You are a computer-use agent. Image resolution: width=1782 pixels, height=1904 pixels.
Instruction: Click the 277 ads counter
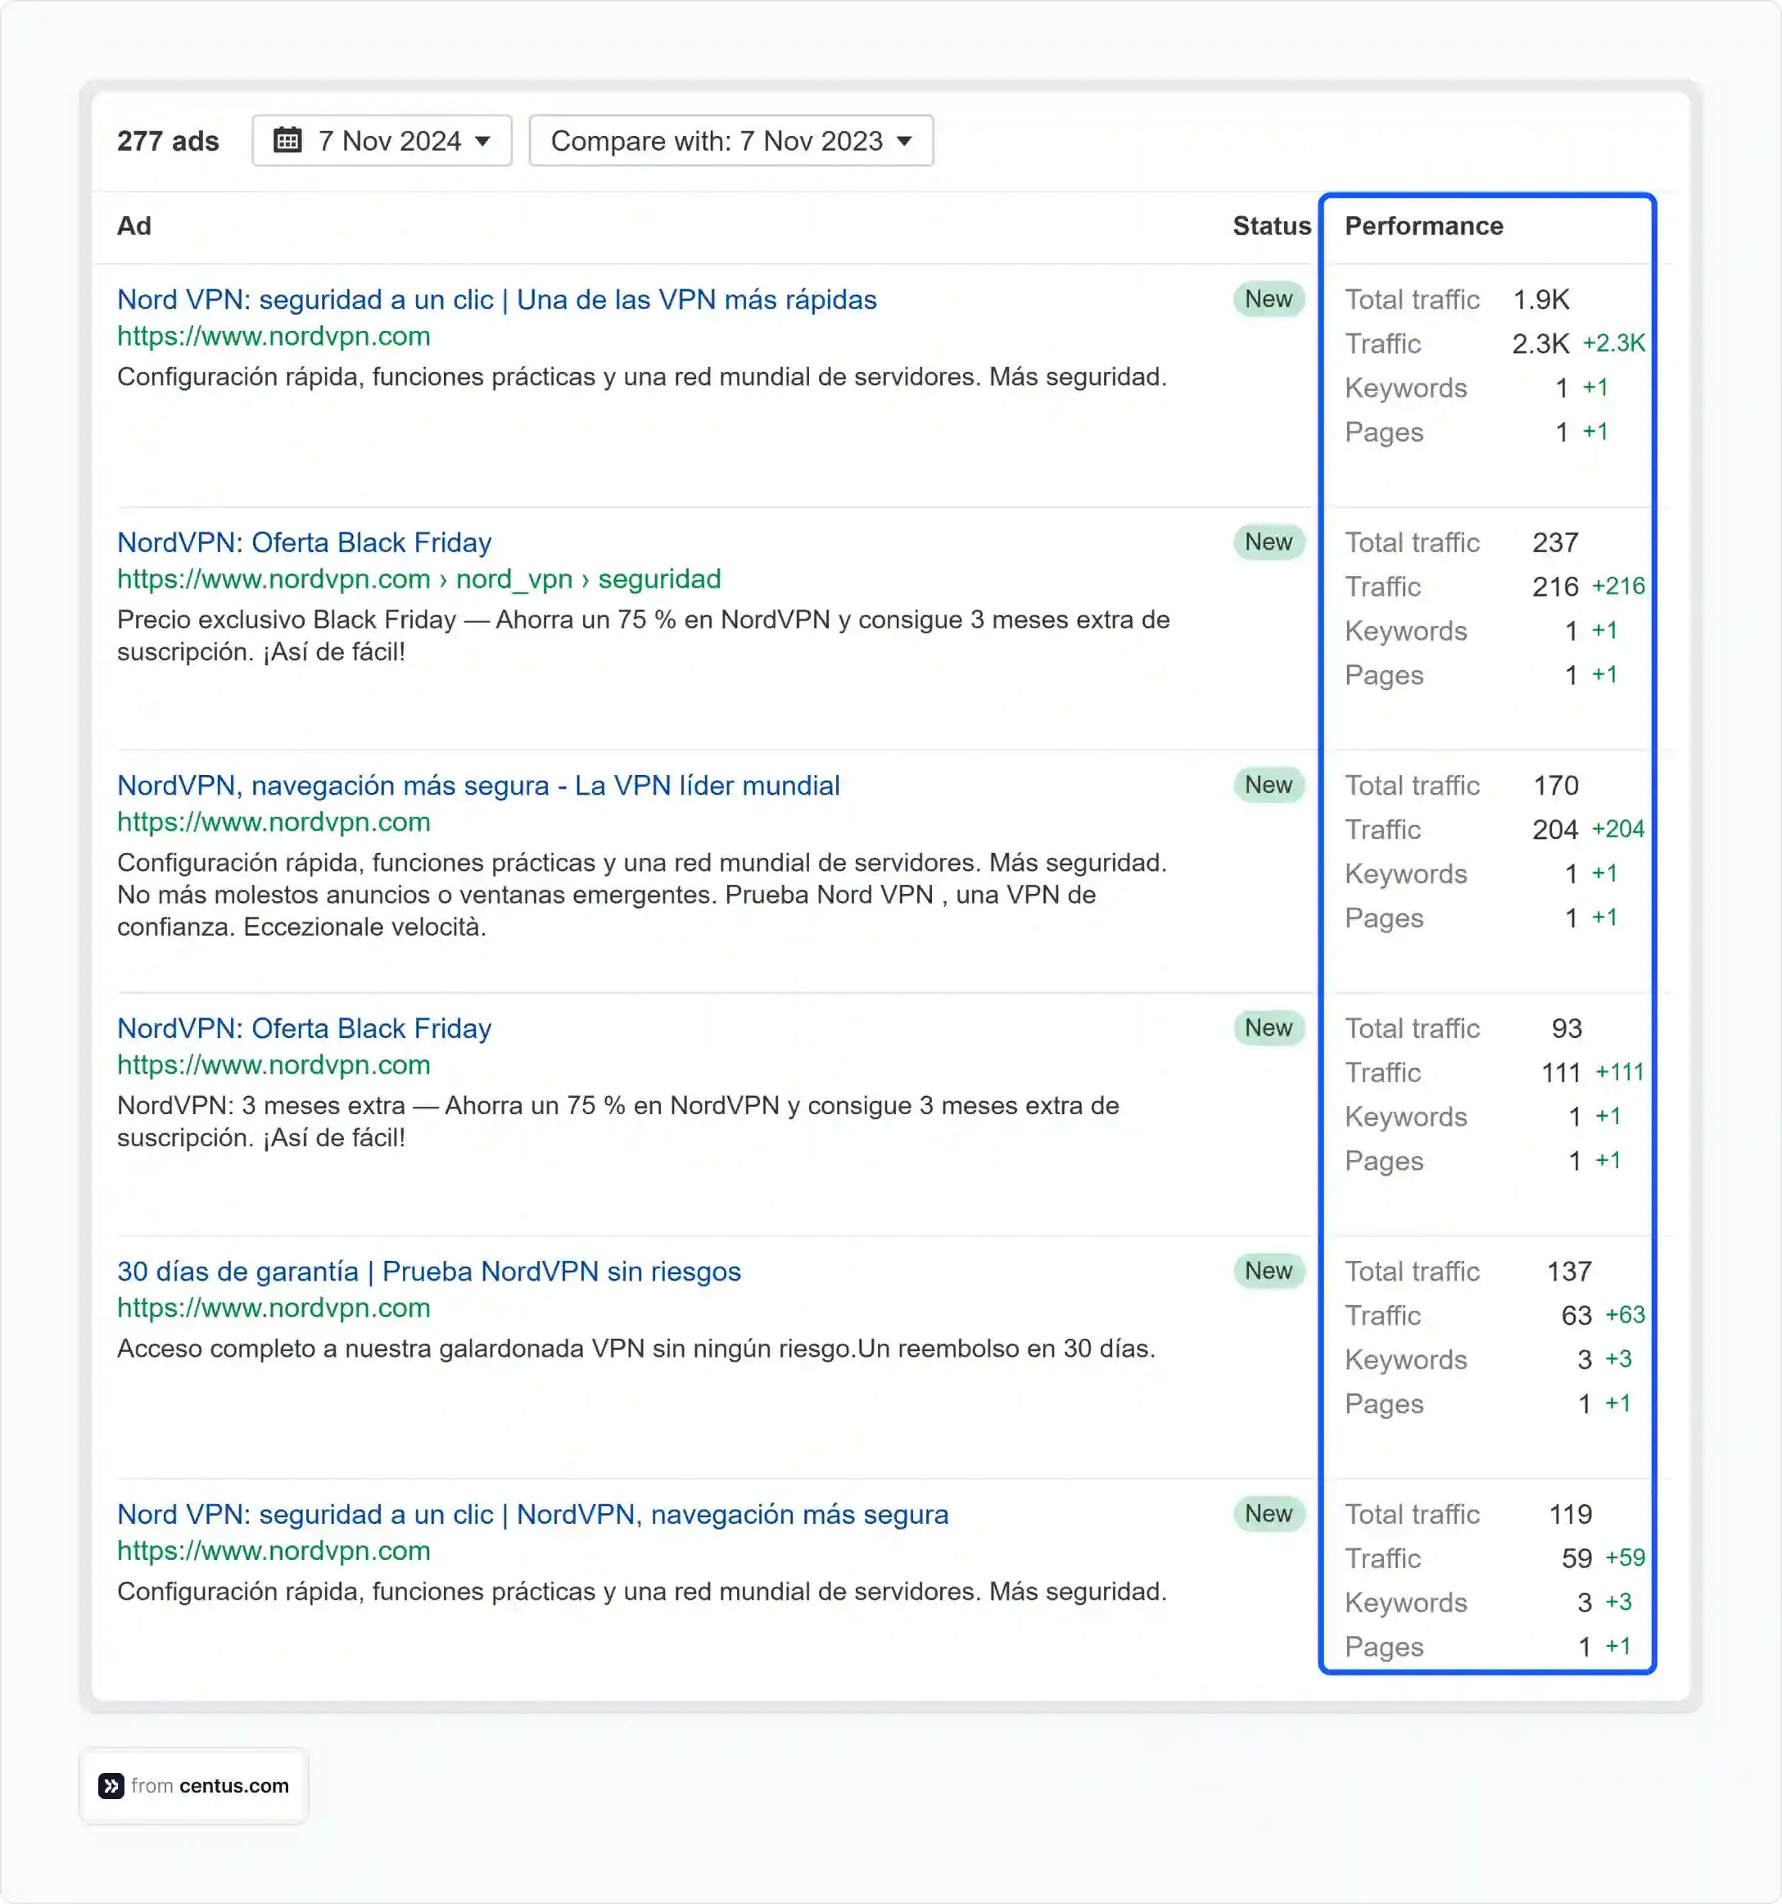point(166,141)
